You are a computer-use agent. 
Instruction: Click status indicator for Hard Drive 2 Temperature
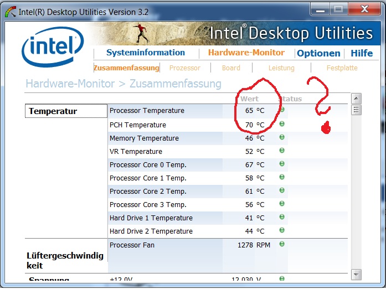point(282,230)
